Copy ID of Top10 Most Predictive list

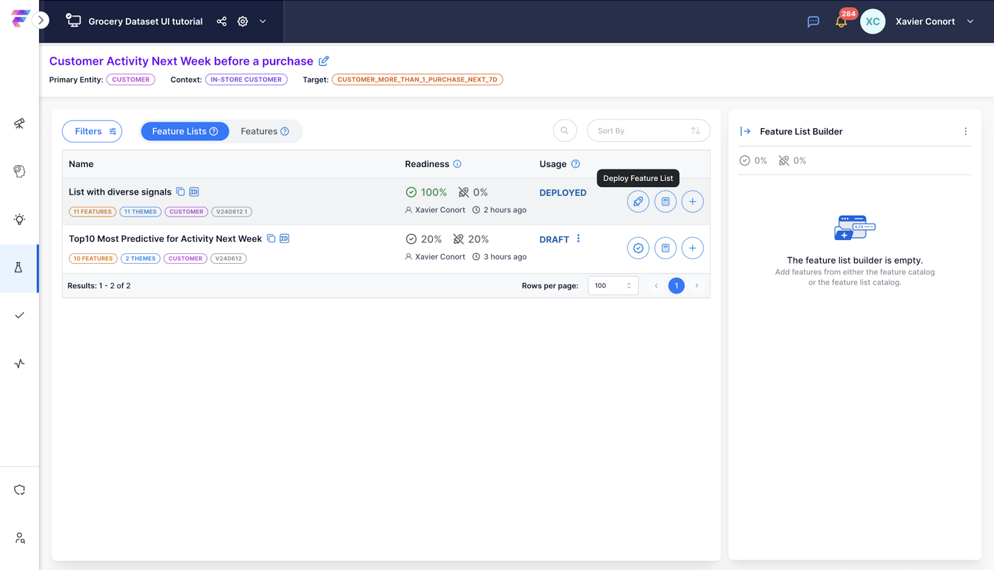click(285, 239)
